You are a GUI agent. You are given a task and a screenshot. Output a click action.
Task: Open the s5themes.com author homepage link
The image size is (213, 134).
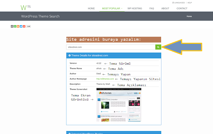point(105,79)
